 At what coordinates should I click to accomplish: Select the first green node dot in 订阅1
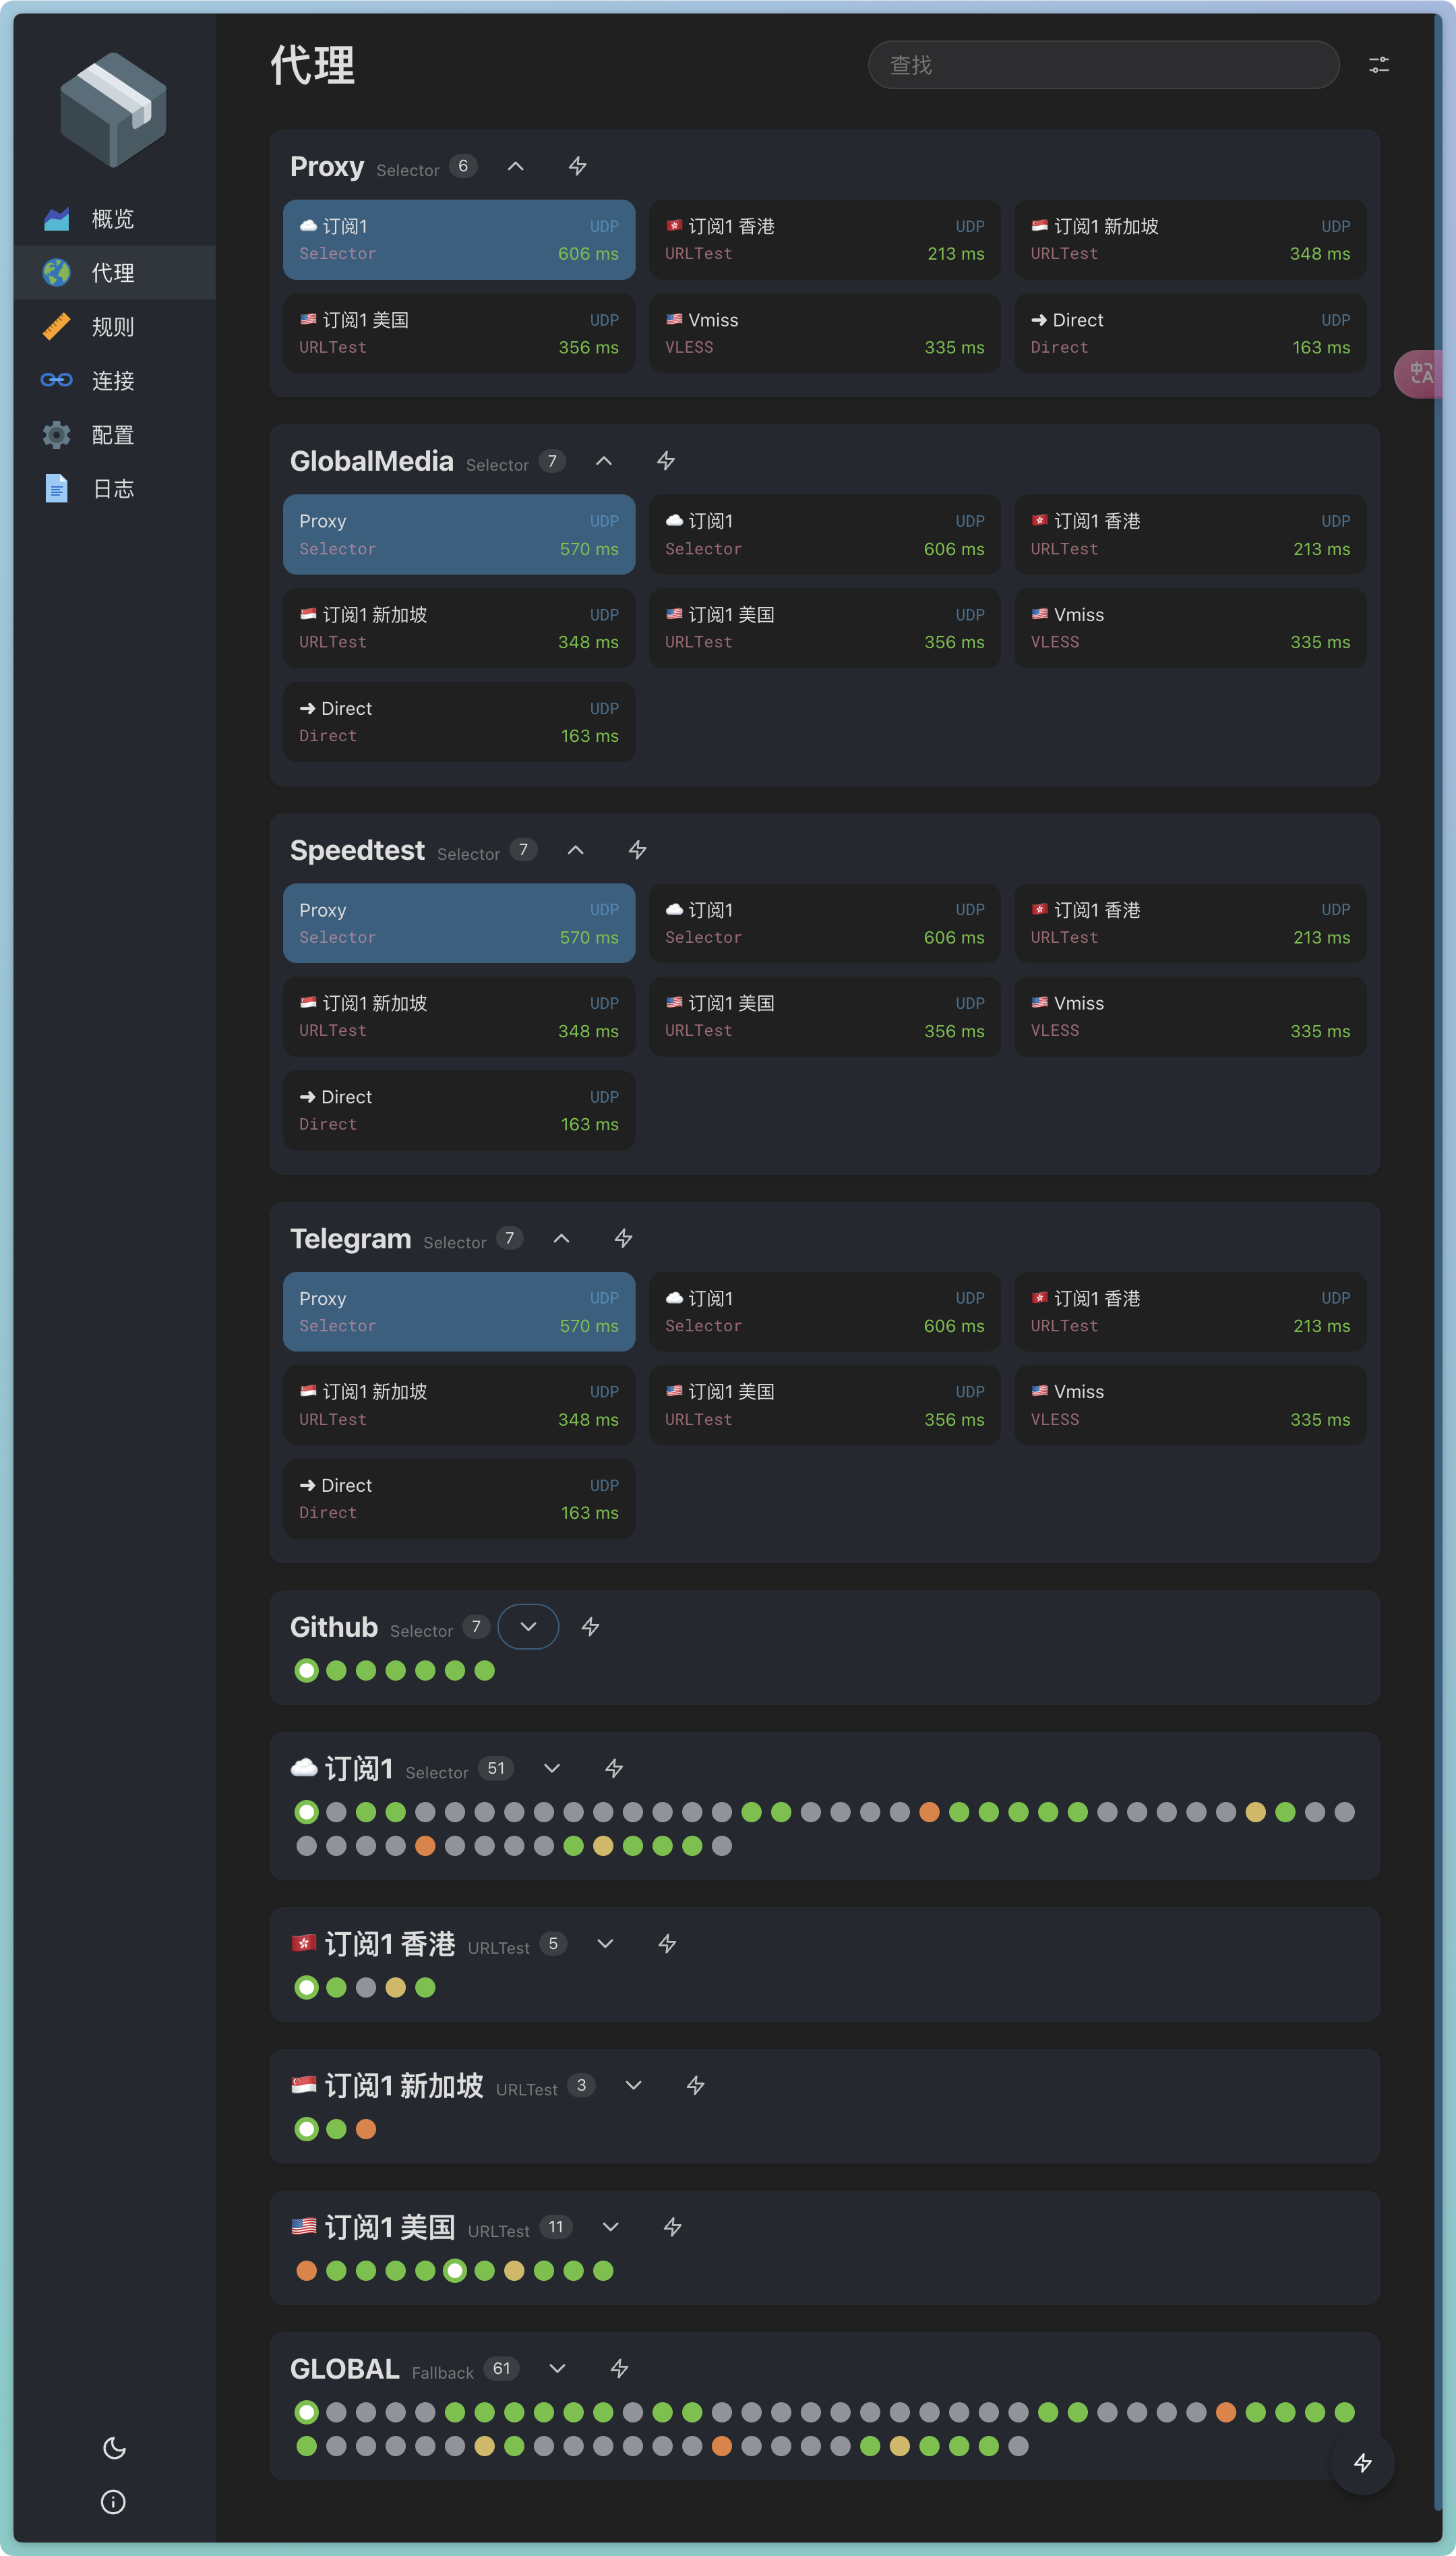click(306, 1811)
